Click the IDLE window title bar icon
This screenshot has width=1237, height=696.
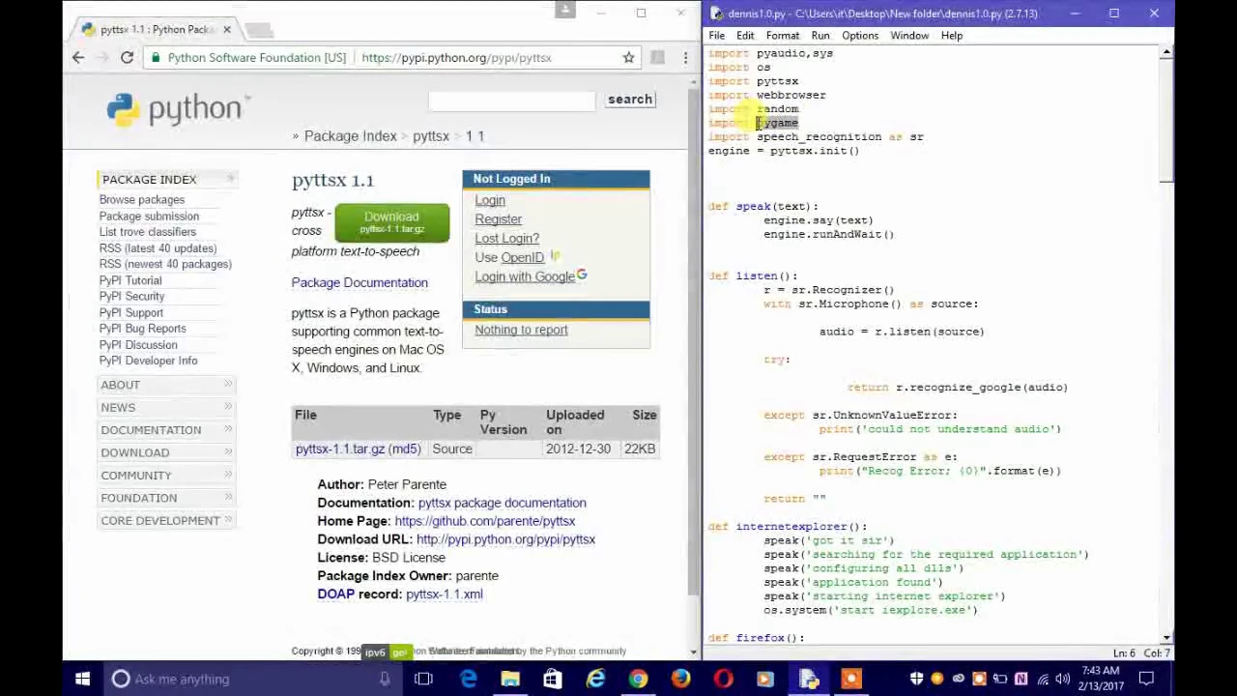coord(716,14)
